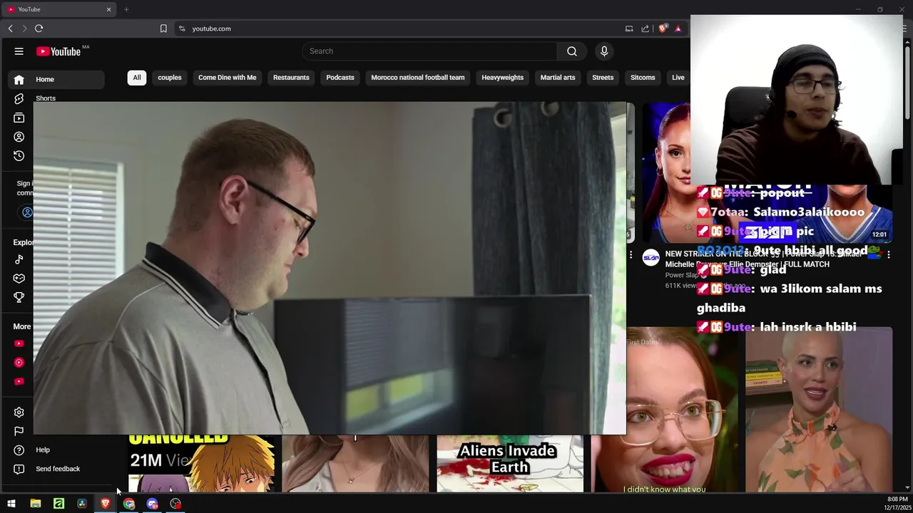Image resolution: width=913 pixels, height=513 pixels.
Task: Open Discord from the taskbar
Action: 152,504
